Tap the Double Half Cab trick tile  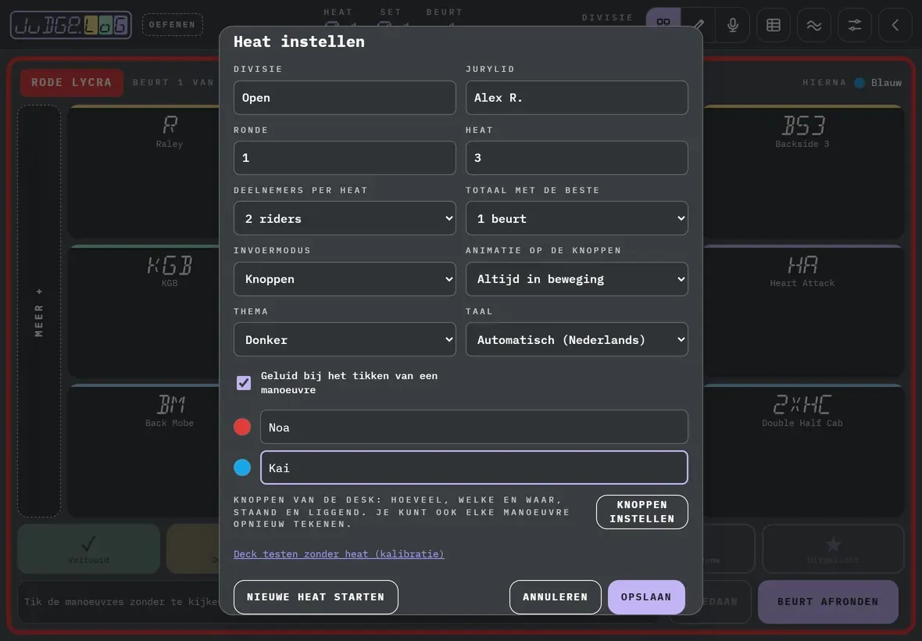click(803, 450)
